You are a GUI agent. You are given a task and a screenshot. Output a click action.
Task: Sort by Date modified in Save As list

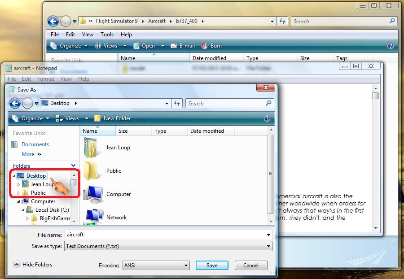[211, 131]
